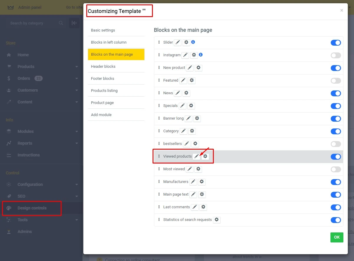Enable the Instagram block toggle
Viewport: 354px width, 261px height.
click(336, 55)
